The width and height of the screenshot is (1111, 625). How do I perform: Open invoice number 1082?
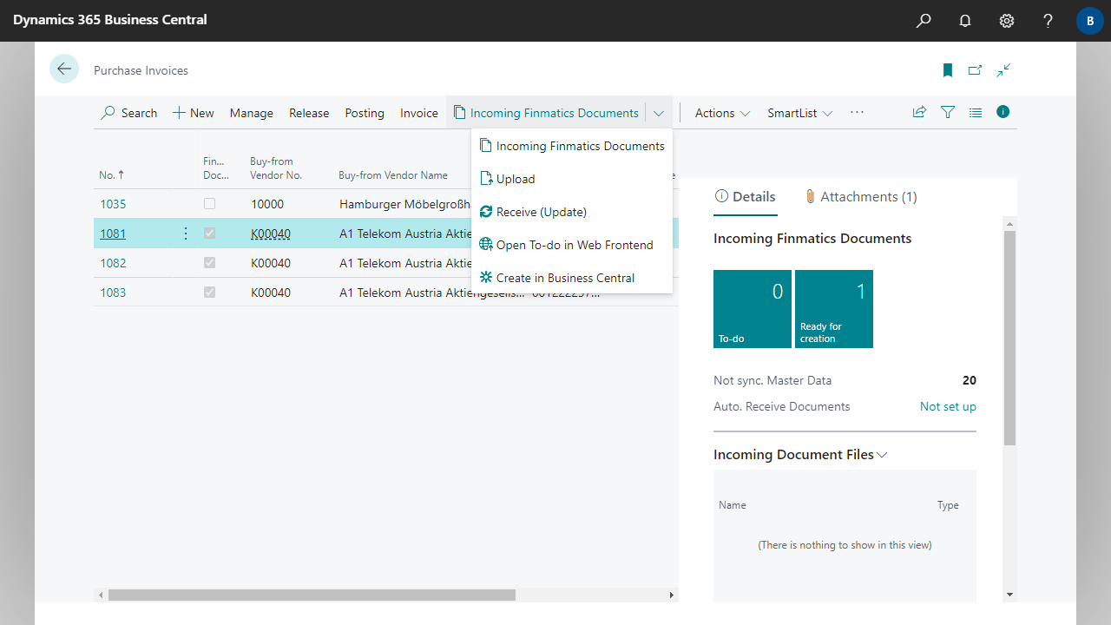click(113, 263)
